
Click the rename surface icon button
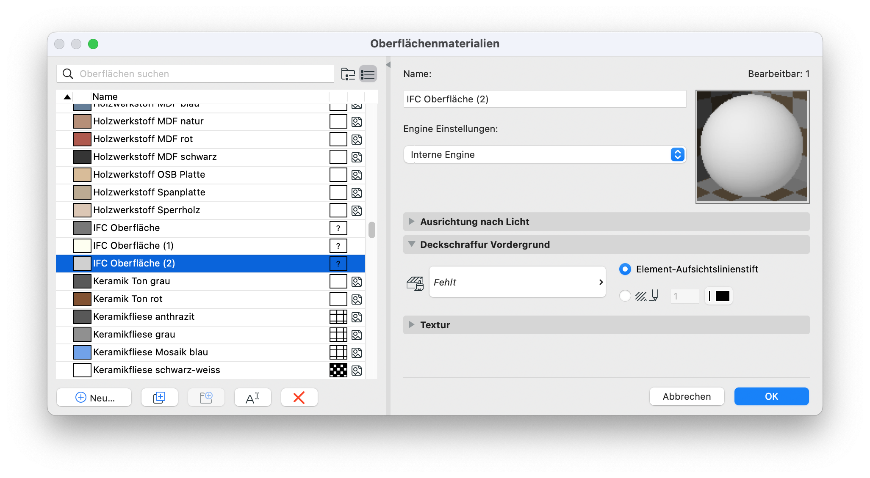[x=252, y=397]
